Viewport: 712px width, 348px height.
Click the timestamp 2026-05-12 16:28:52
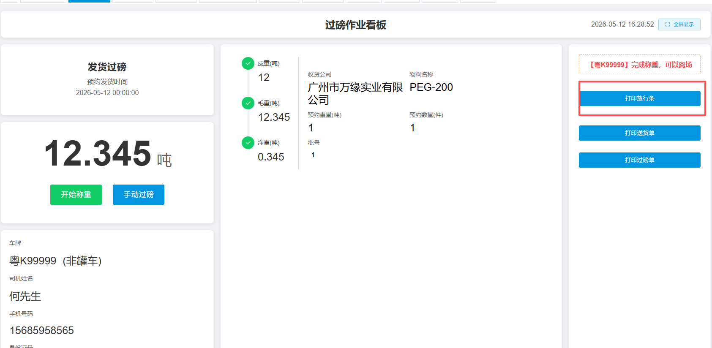(x=622, y=24)
